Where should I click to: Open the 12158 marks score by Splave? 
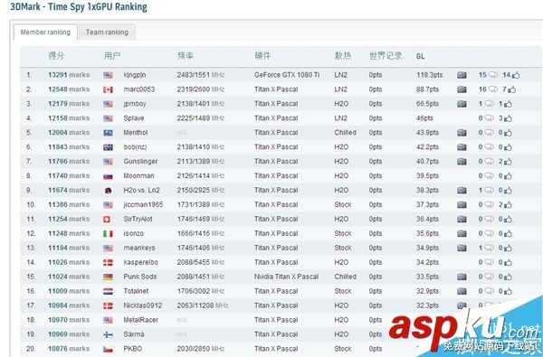click(69, 118)
